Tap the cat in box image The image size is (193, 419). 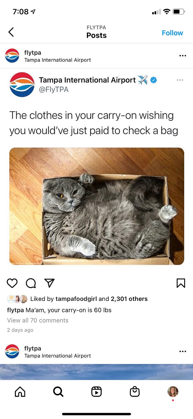tap(97, 206)
